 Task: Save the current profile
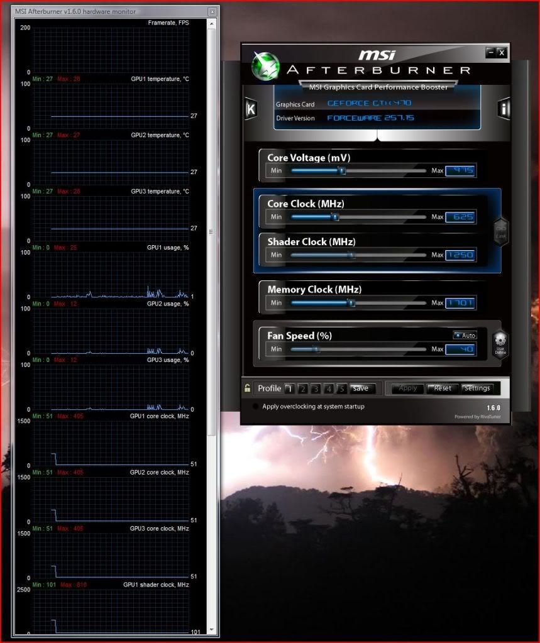point(360,388)
